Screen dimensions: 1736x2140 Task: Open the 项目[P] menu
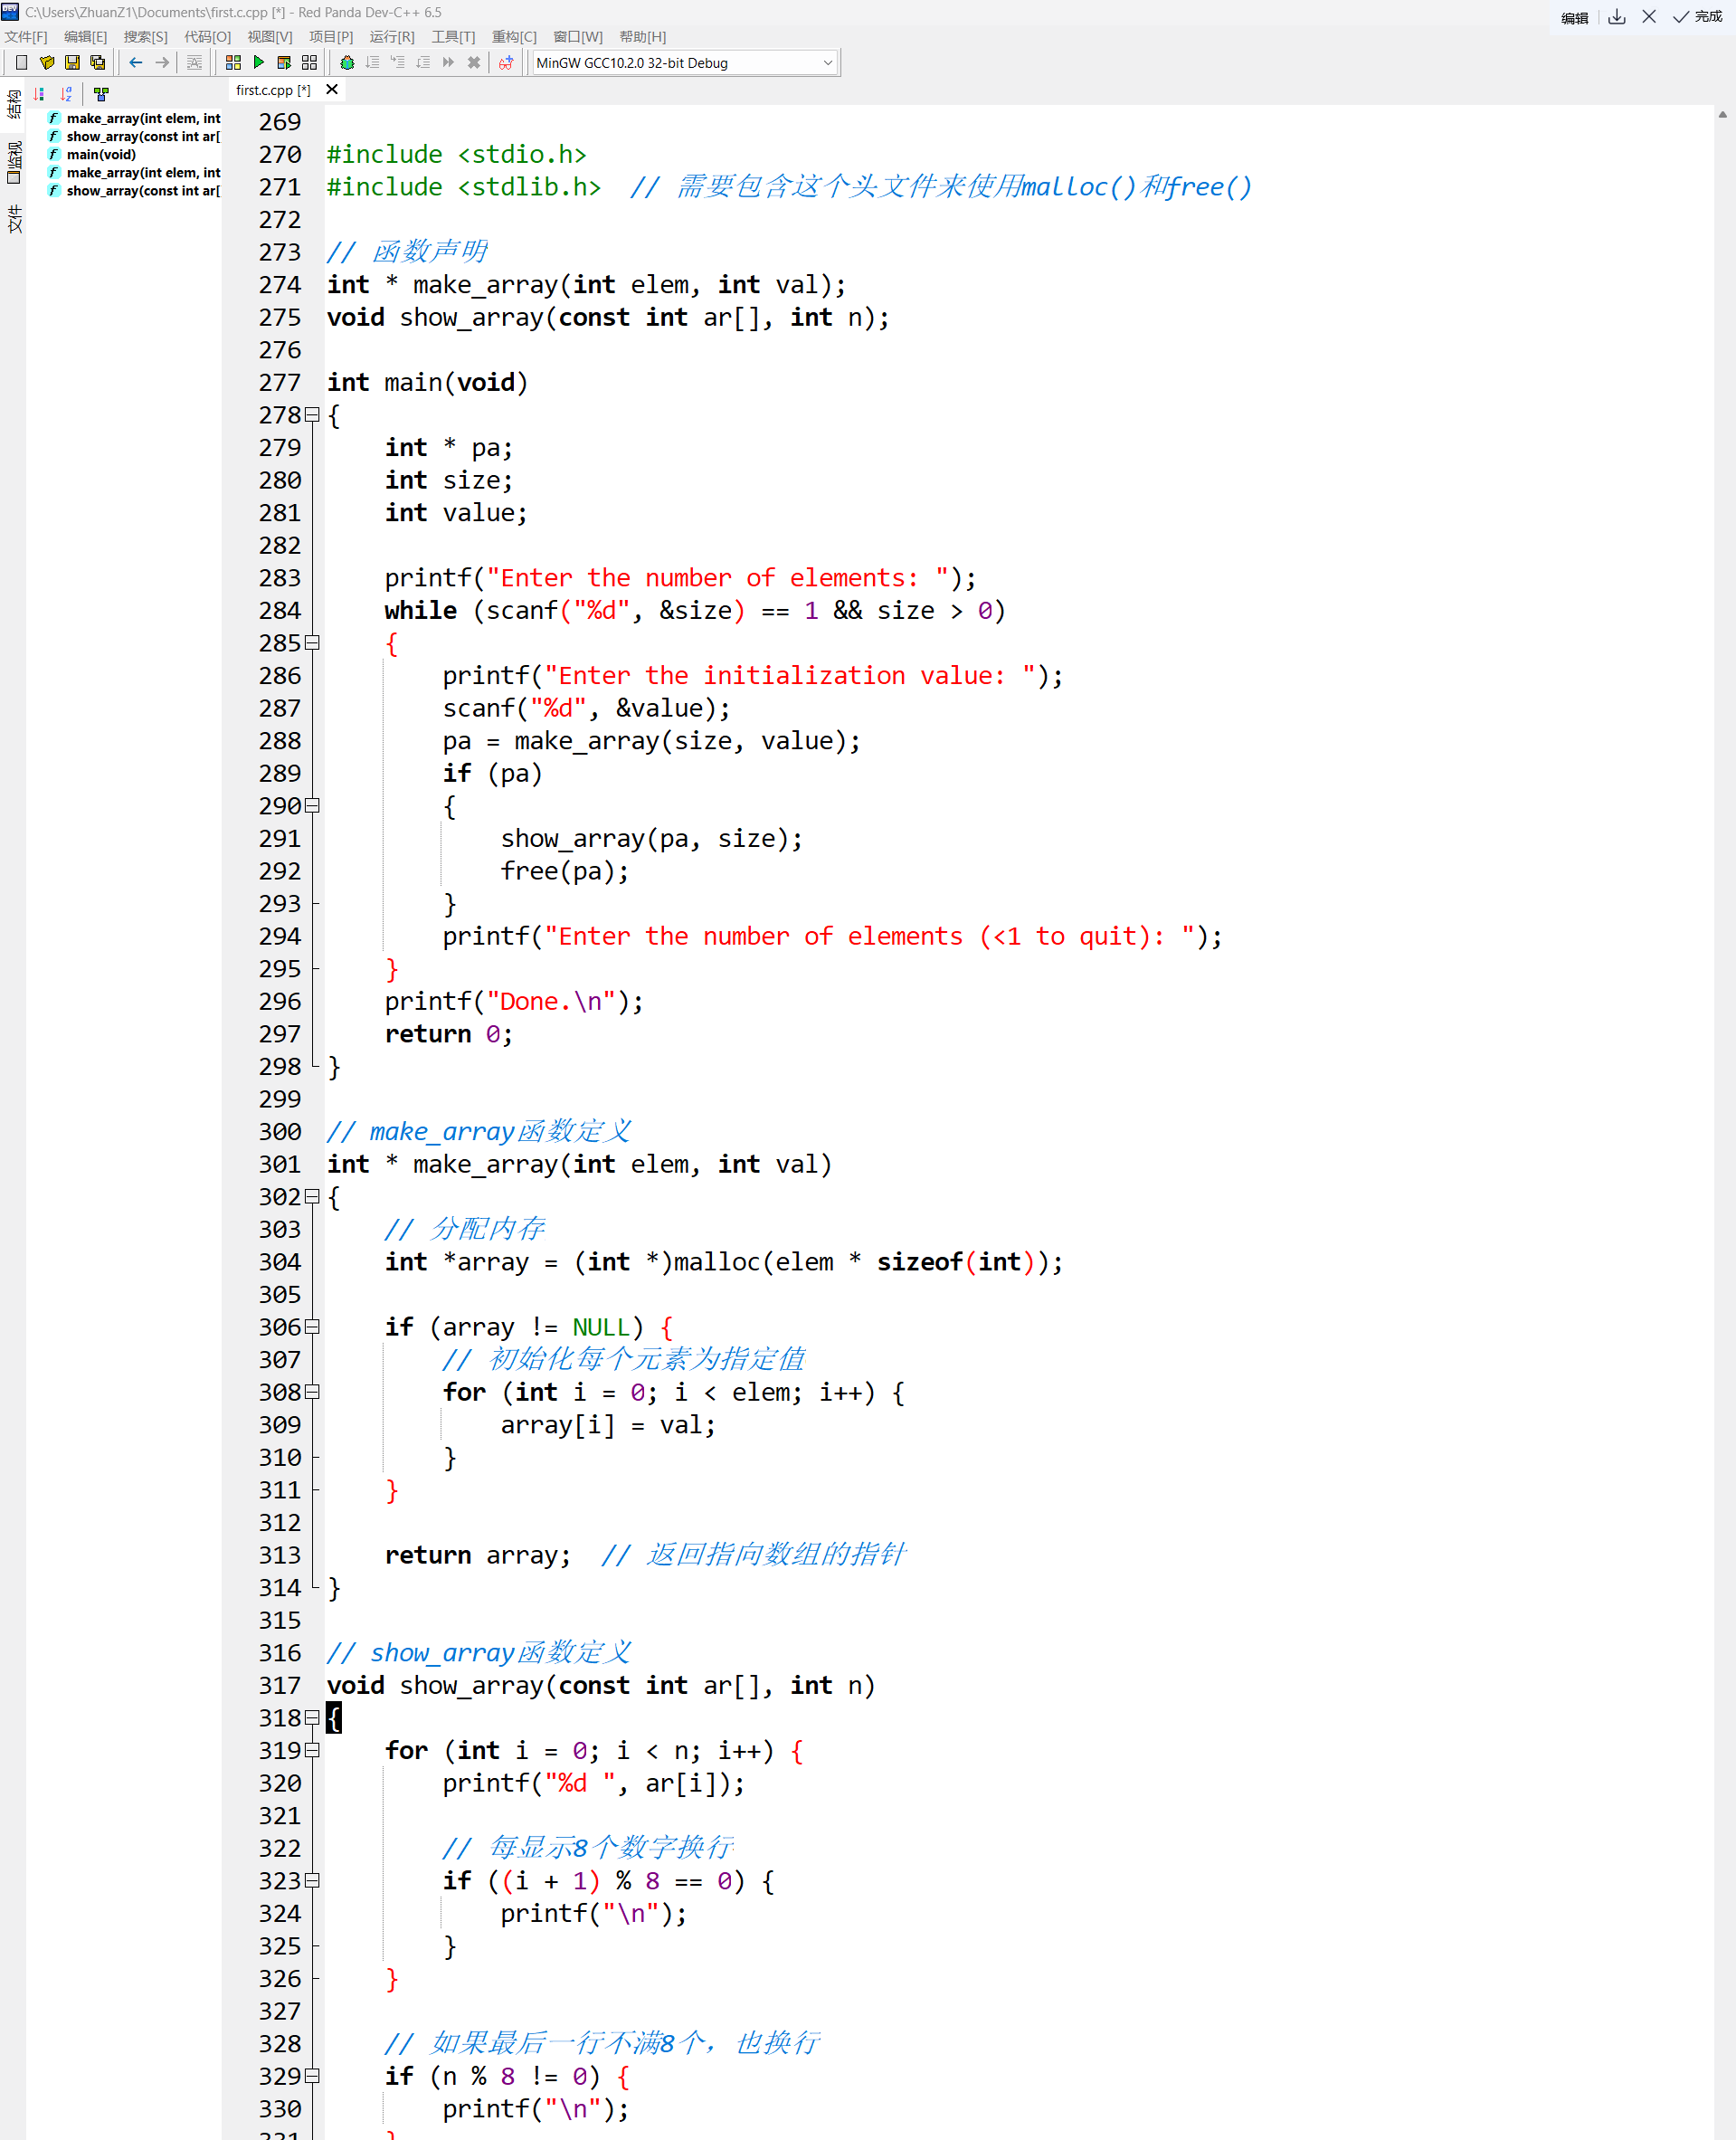[x=331, y=37]
